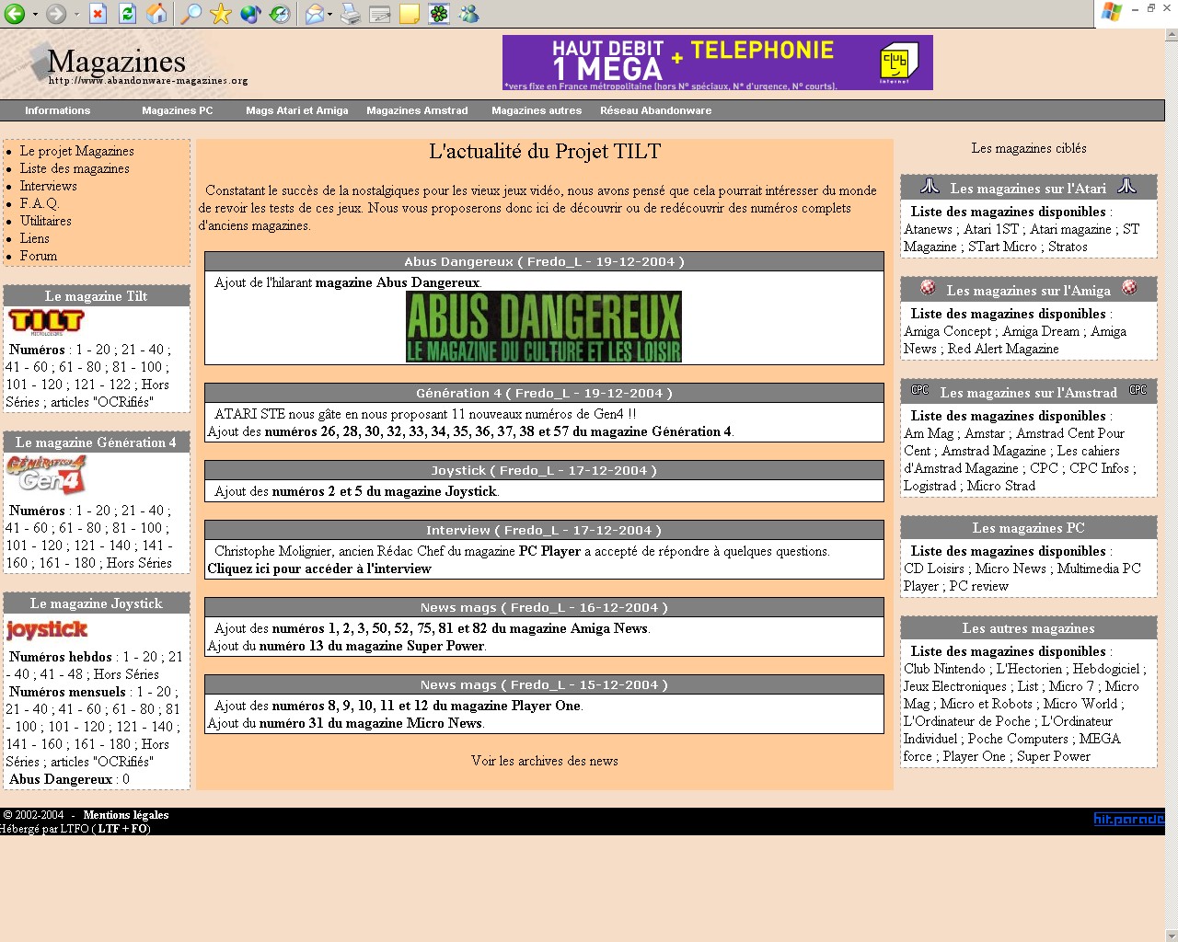Click the Edit page icon in toolbar
This screenshot has width=1178, height=942.
(x=379, y=14)
